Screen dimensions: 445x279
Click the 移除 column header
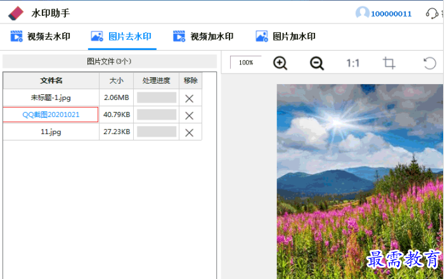coord(190,80)
